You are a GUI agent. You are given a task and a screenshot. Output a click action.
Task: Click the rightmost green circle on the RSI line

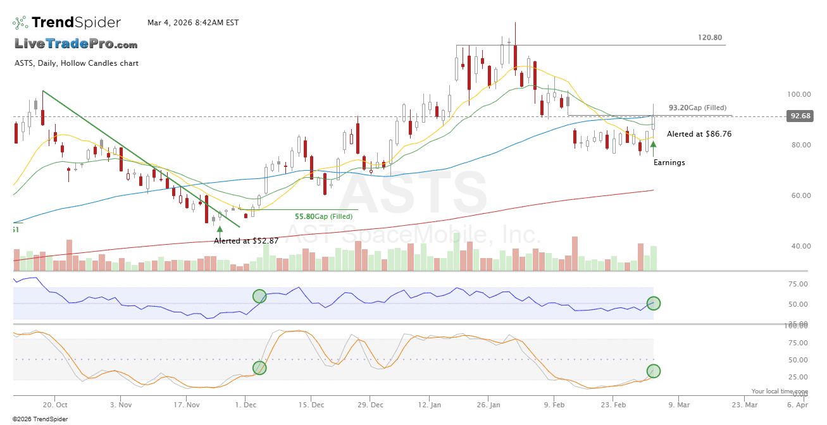654,304
